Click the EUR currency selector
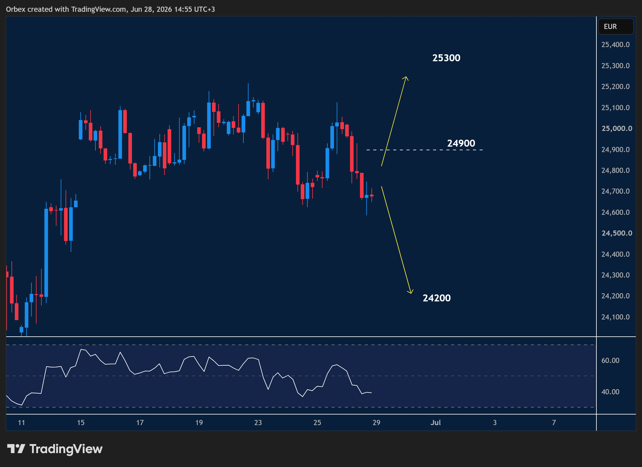642x467 pixels. click(x=616, y=27)
